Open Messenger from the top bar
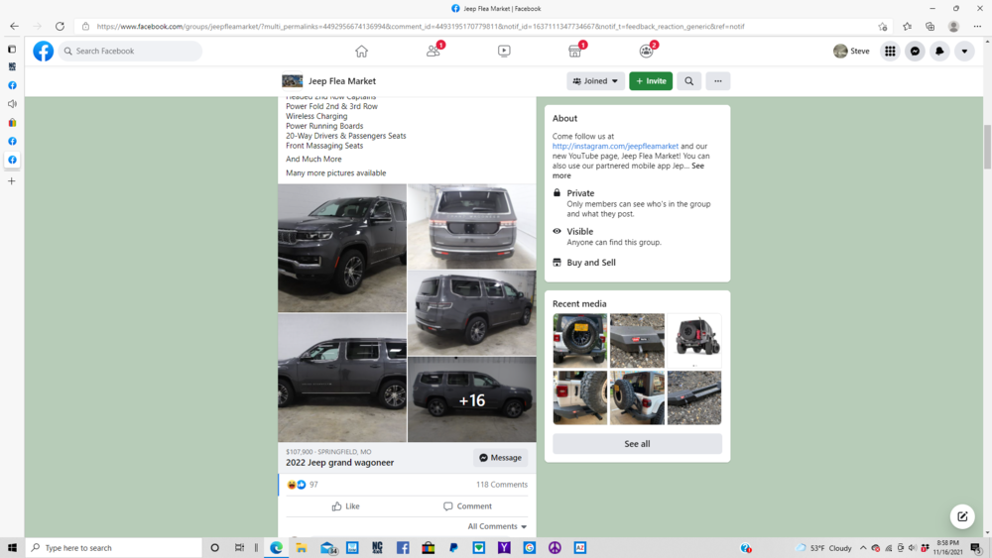The height and width of the screenshot is (558, 992). (915, 51)
